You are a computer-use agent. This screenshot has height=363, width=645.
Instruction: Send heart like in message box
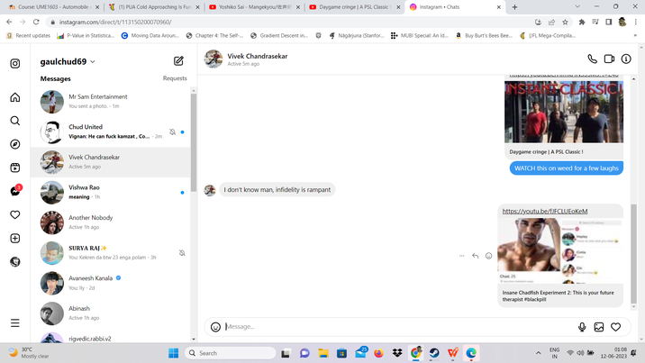616,327
